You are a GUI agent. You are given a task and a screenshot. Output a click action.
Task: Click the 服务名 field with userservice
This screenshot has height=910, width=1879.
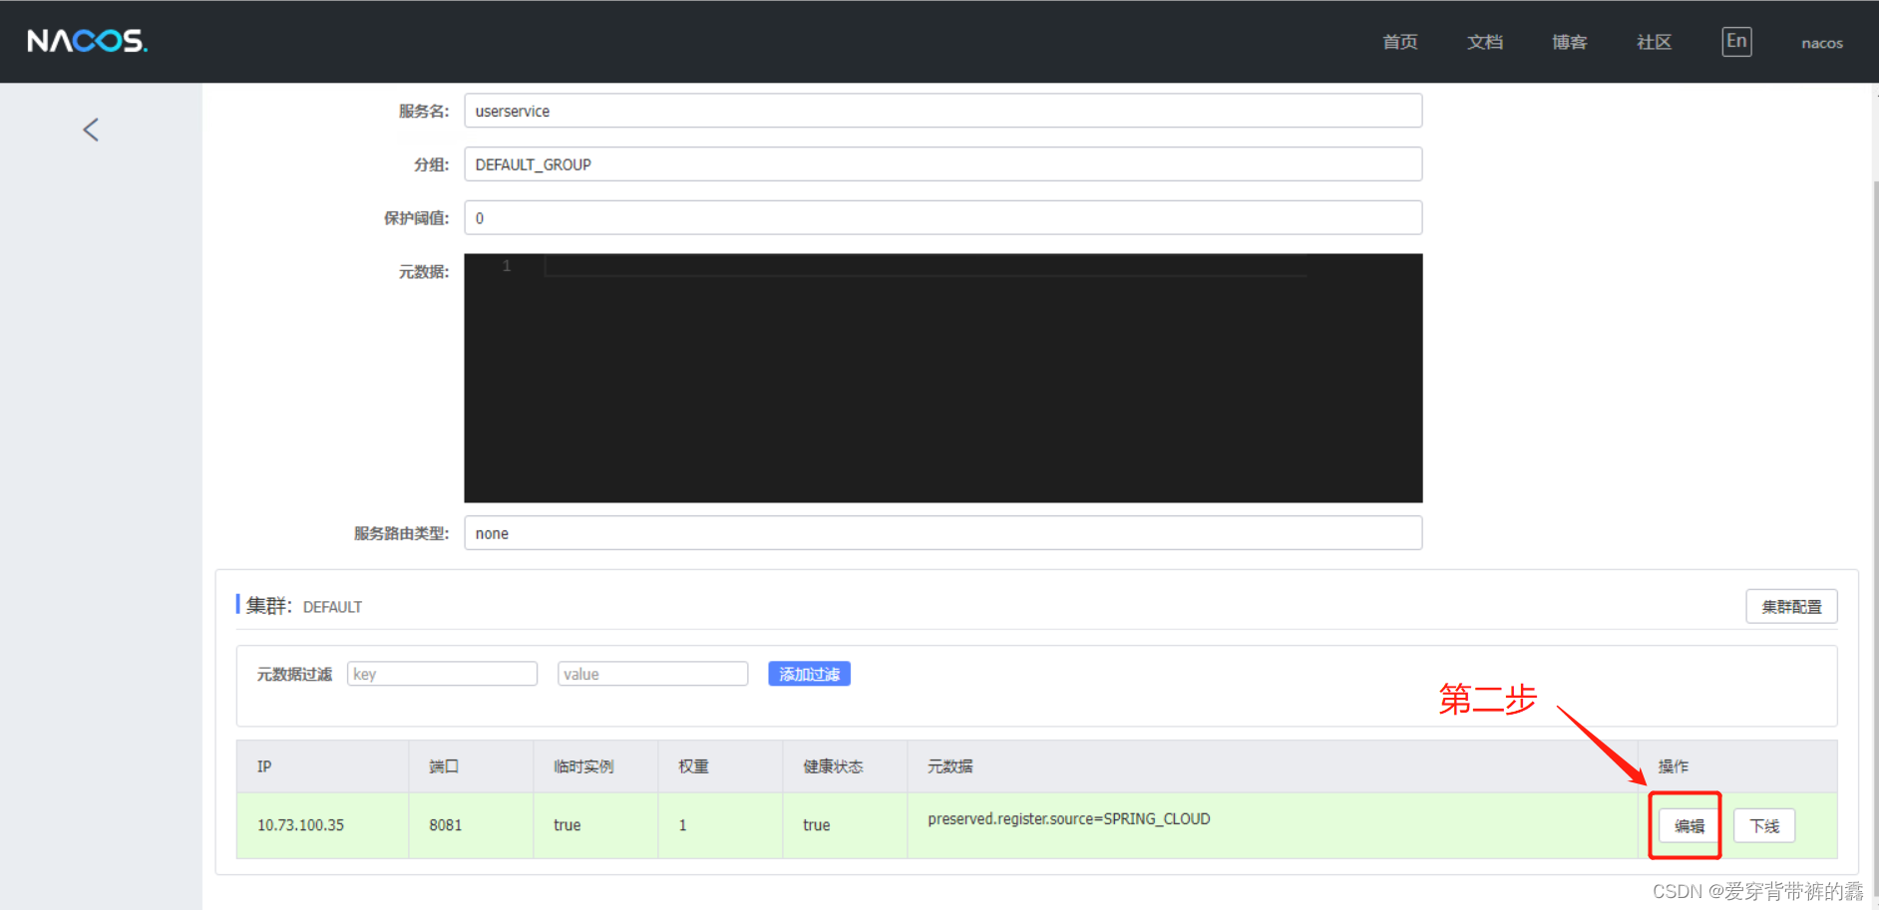(943, 111)
